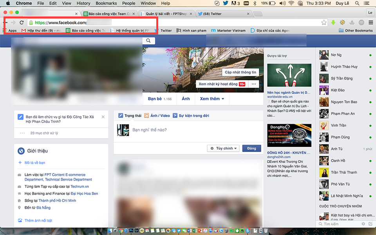Screen dimensions: 376x235
Task: Click the Facebook search magnifier button
Action: coord(148,40)
